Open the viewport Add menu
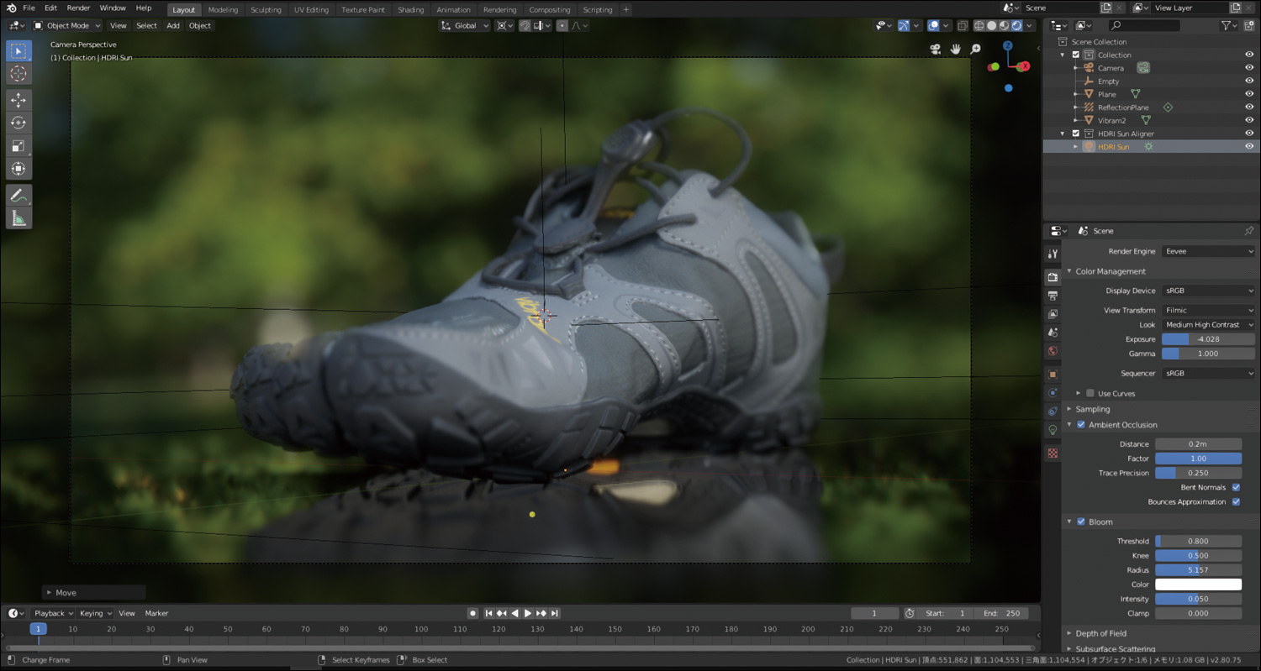This screenshot has width=1261, height=671. coord(173,25)
